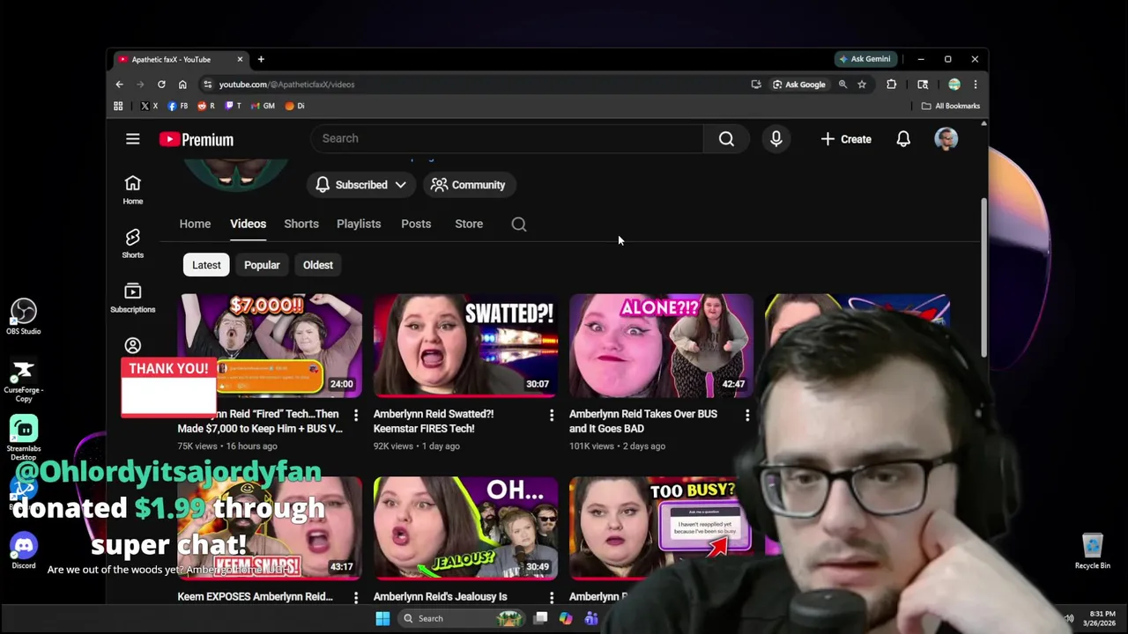Open new Chrome tab

(x=261, y=59)
